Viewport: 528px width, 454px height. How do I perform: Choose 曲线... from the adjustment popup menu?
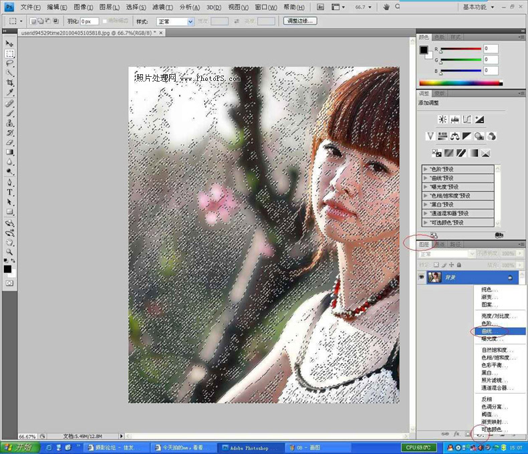[x=500, y=332]
